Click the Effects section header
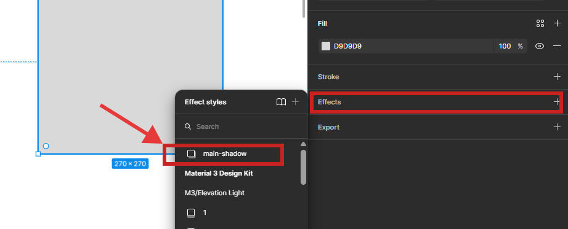568x229 pixels. [330, 102]
